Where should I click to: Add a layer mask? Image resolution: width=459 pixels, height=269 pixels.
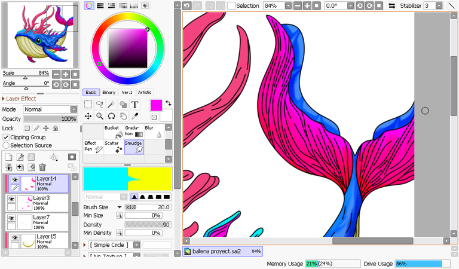72,157
